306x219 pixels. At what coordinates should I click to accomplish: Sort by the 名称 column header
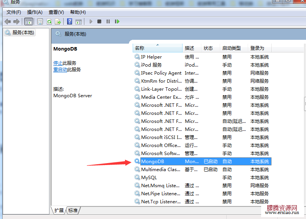(158, 48)
